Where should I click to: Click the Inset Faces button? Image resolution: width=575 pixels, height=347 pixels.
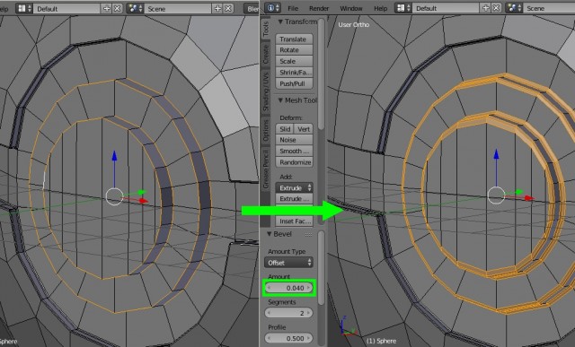pyautogui.click(x=294, y=221)
